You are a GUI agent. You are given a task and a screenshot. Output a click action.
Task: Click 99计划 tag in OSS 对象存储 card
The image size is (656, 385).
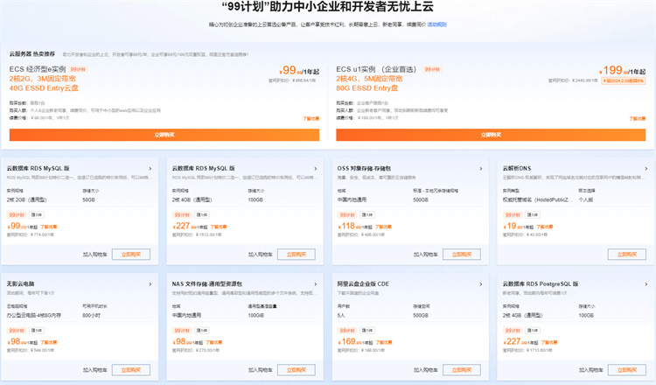point(347,215)
